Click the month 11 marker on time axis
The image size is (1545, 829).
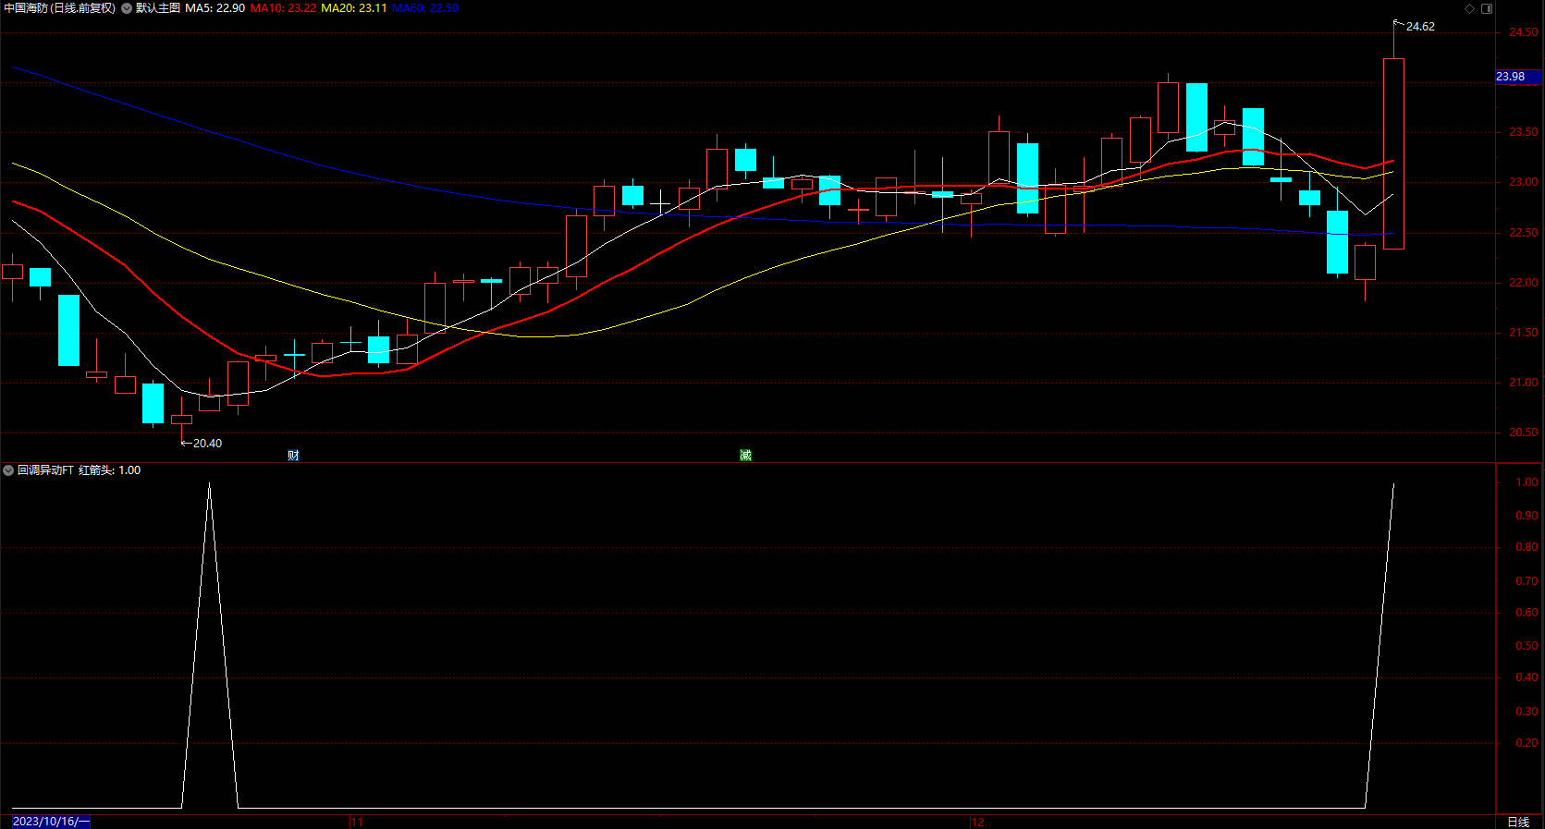coord(357,822)
